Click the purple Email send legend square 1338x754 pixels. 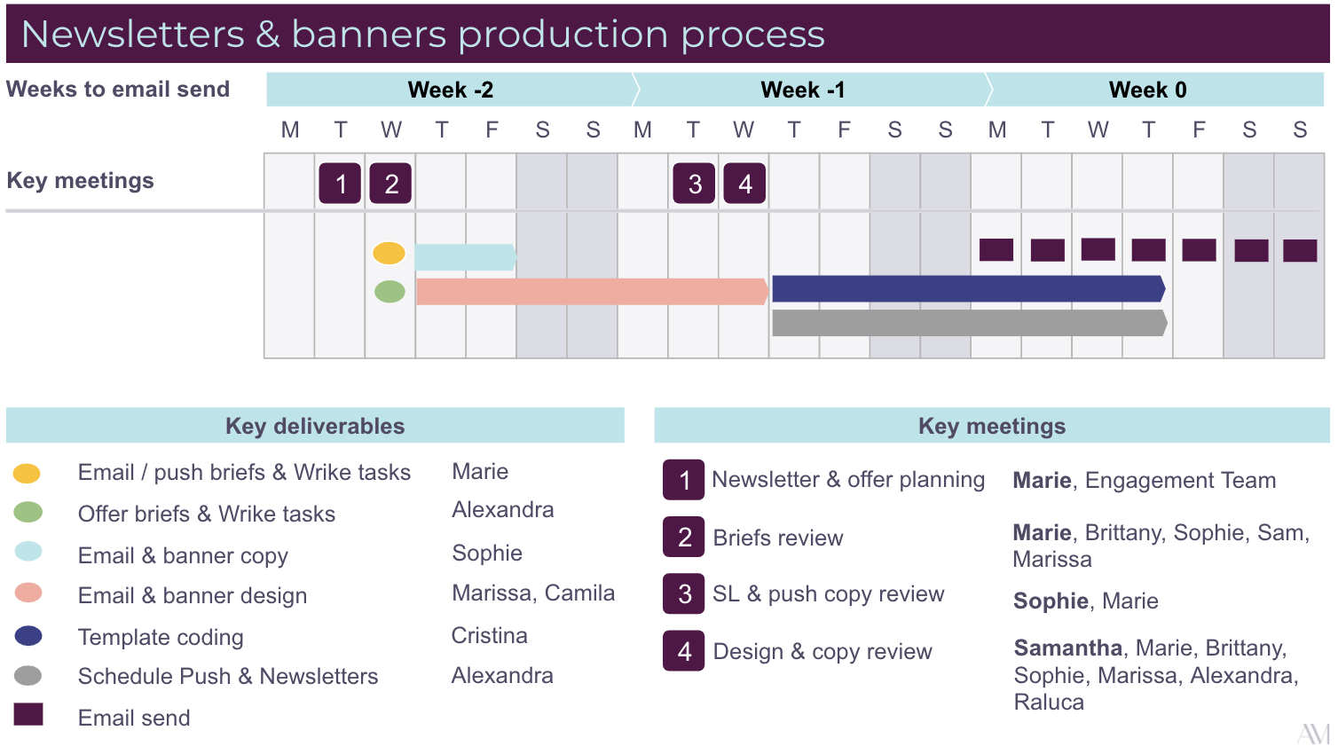pos(28,714)
